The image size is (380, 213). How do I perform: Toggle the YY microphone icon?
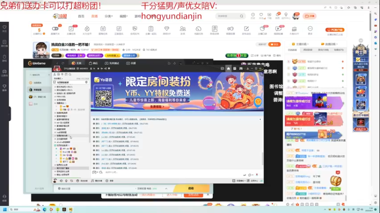[66, 181]
